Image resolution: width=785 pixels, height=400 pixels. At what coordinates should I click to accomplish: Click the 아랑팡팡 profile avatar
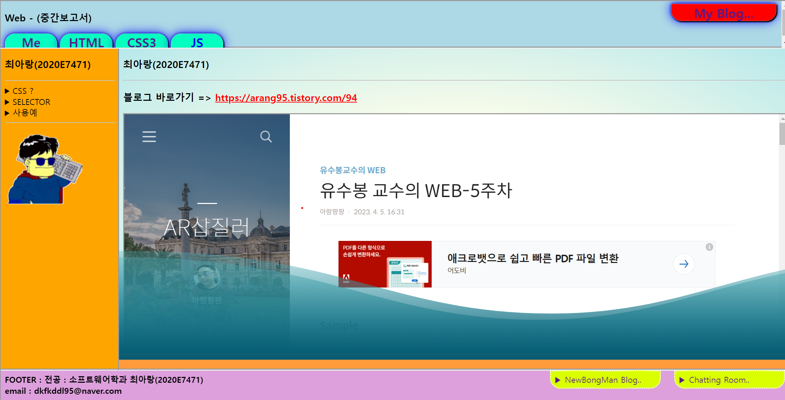coord(207,277)
